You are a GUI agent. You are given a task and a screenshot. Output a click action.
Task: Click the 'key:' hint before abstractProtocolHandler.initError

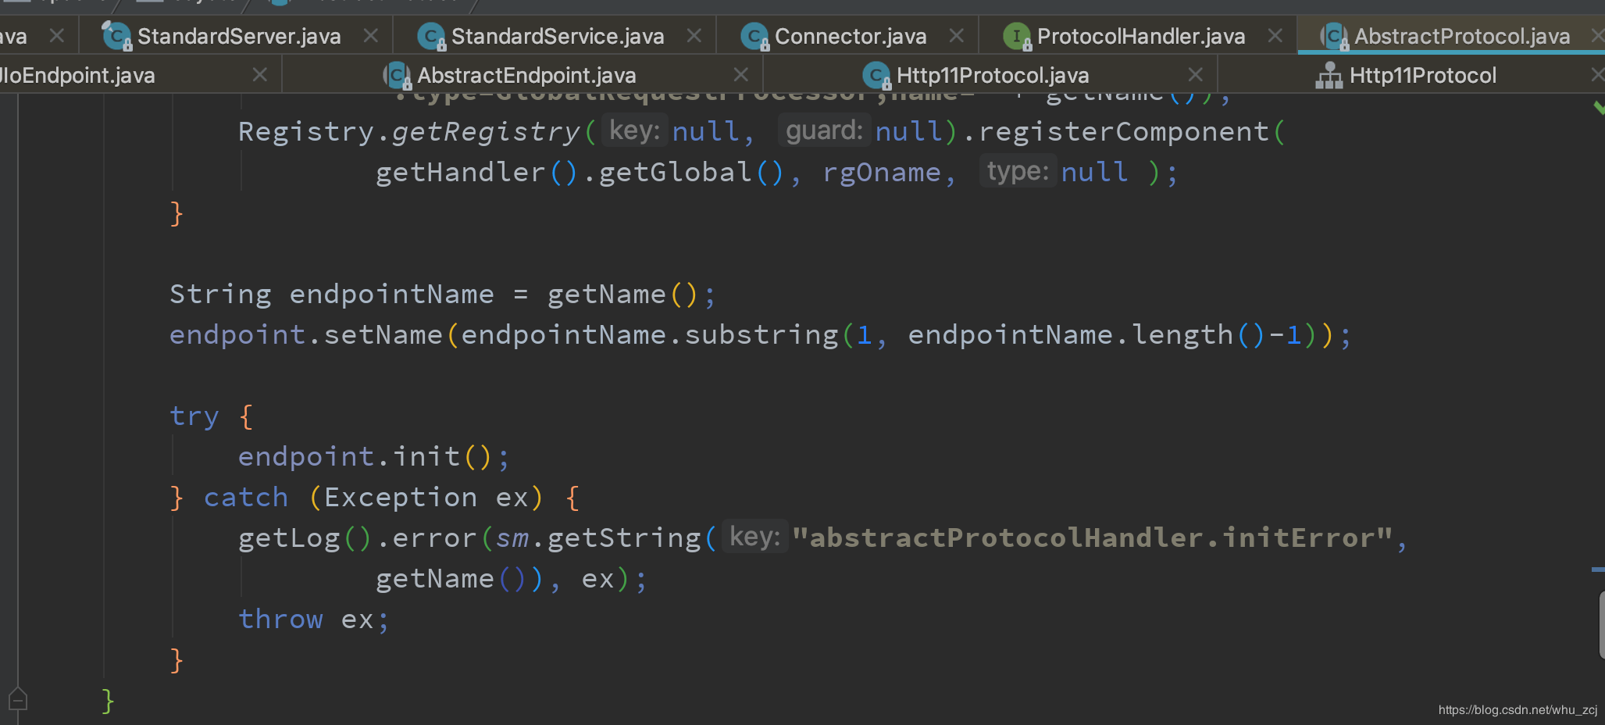pos(754,537)
